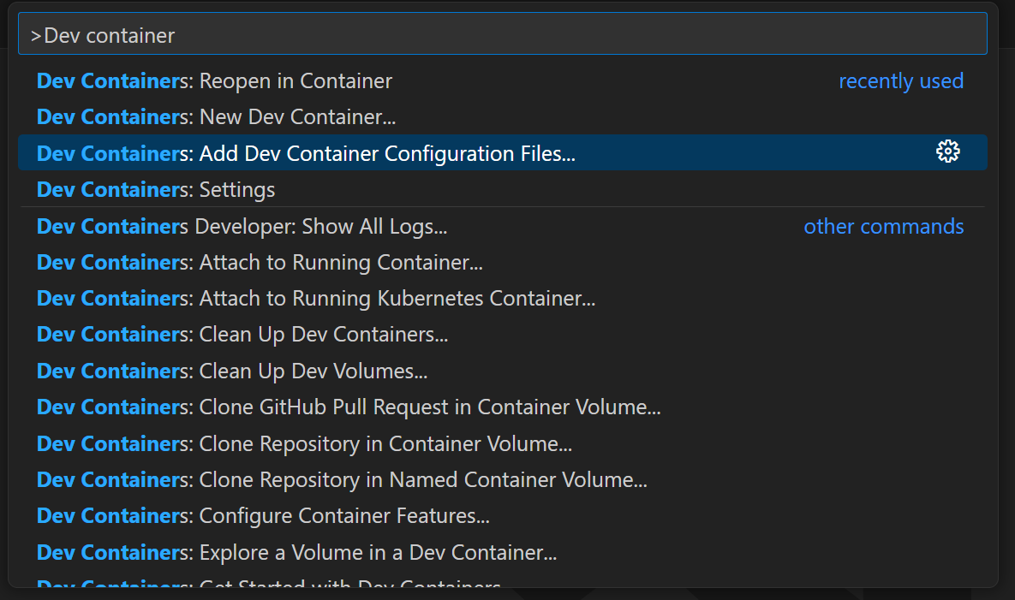Viewport: 1015px width, 600px height.
Task: Run Clean Up Dev Volumes command
Action: pos(232,371)
